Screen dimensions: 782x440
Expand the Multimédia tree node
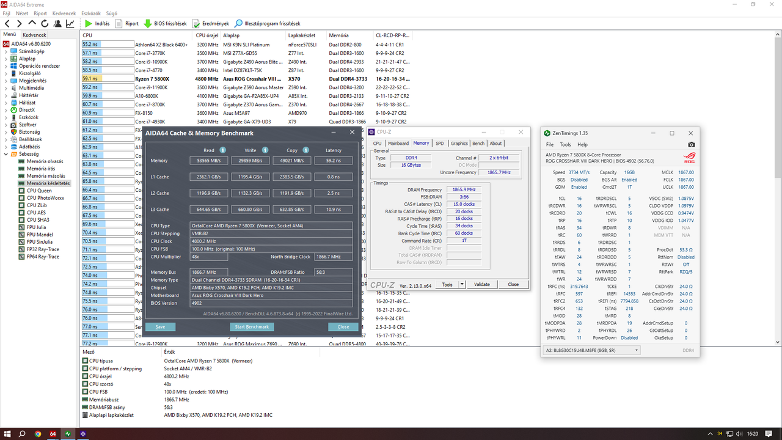point(5,88)
